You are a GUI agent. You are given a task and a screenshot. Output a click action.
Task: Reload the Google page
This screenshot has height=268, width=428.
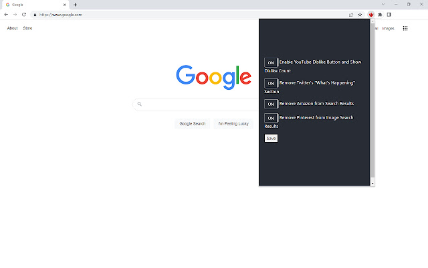tap(24, 15)
